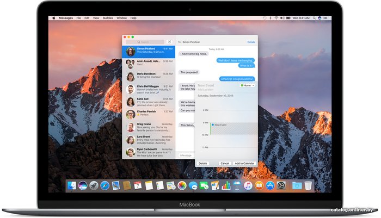
Task: Open Maps icon in the Dock
Action: 171,186
